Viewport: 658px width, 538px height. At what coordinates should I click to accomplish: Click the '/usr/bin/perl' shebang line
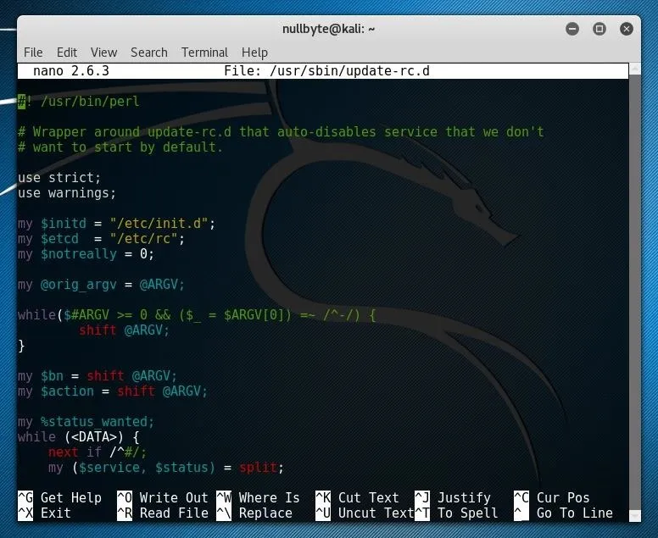point(79,102)
